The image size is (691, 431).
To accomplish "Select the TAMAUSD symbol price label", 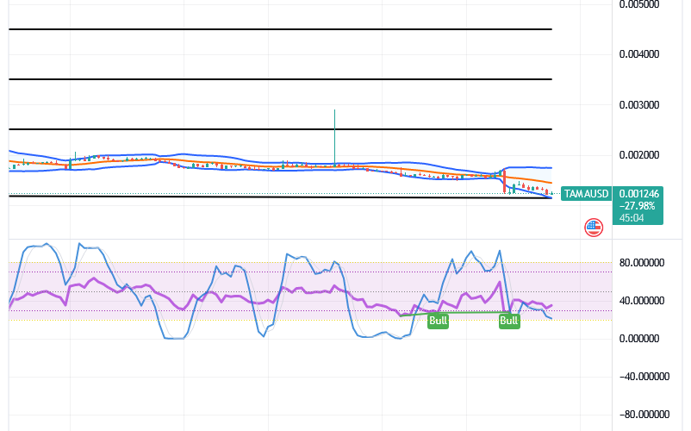I will [x=586, y=194].
